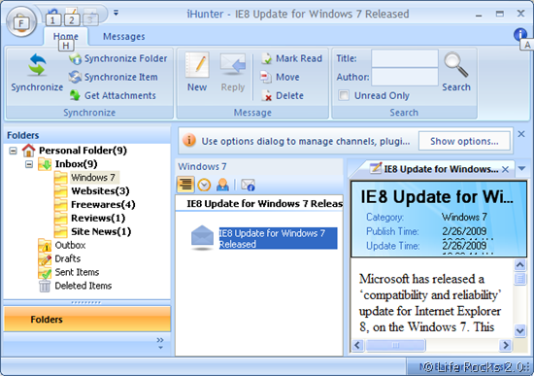Click the vertical scrollbar thumb
This screenshot has height=376, width=534.
coord(520,279)
